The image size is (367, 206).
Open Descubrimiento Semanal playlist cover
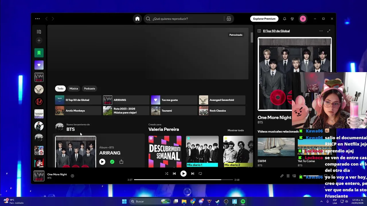point(165,151)
